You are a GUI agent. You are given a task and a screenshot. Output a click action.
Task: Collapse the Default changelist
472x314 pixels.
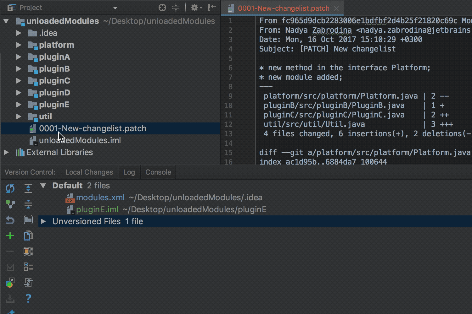pos(43,186)
